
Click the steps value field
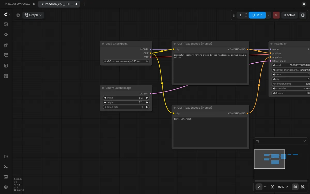291,74
